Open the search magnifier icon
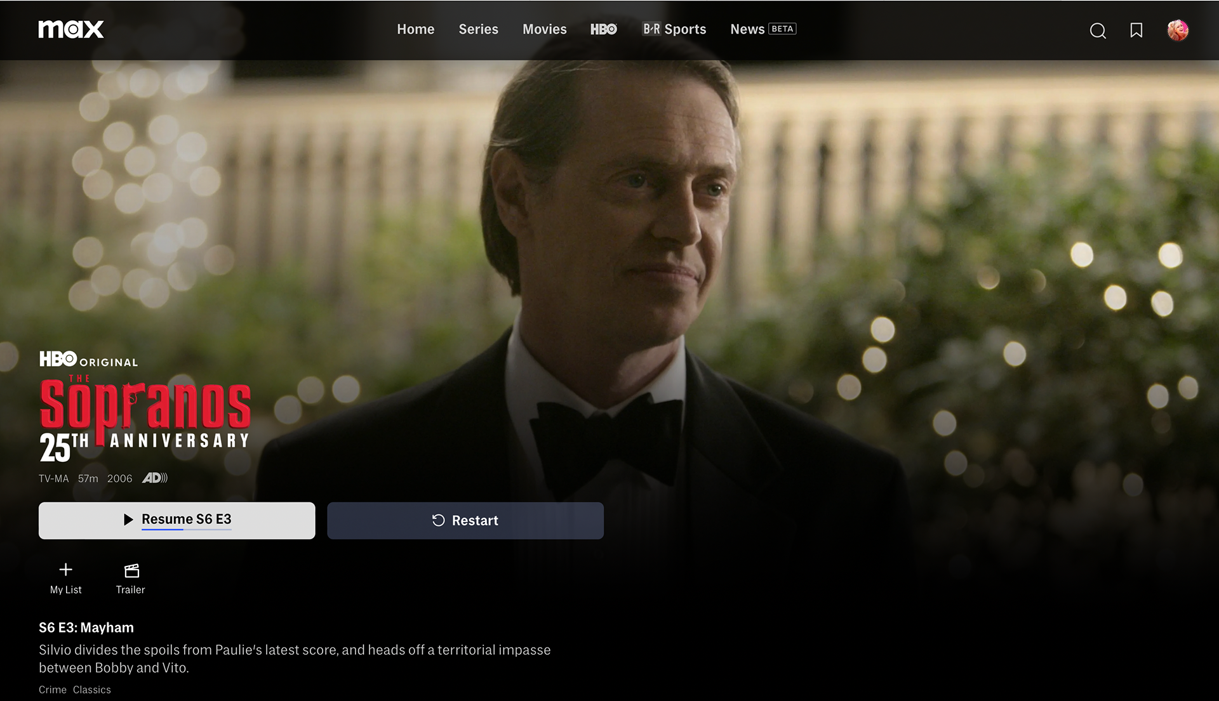This screenshot has width=1219, height=701. [1098, 30]
